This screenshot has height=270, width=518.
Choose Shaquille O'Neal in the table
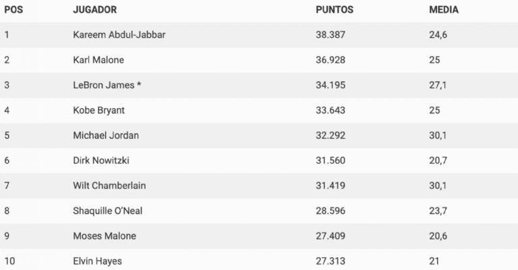(x=107, y=211)
